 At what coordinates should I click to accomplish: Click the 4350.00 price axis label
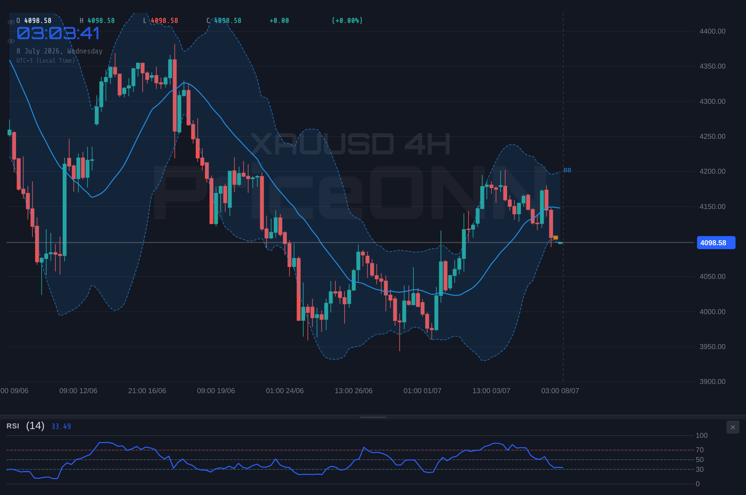pos(712,66)
